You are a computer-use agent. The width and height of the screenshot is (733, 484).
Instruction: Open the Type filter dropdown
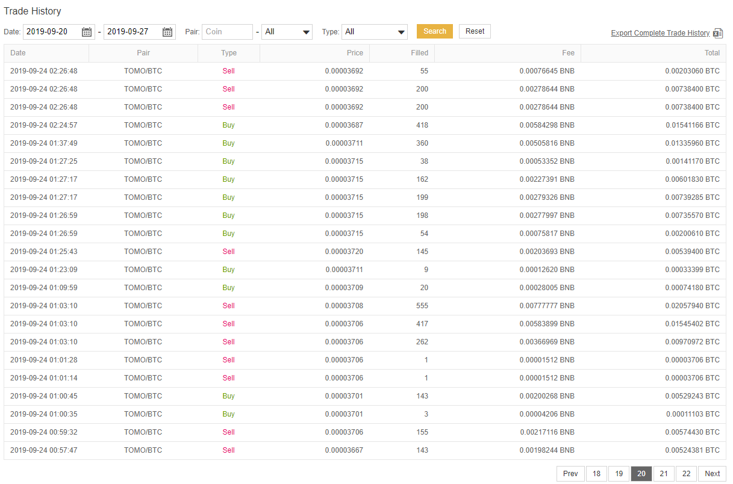click(375, 32)
